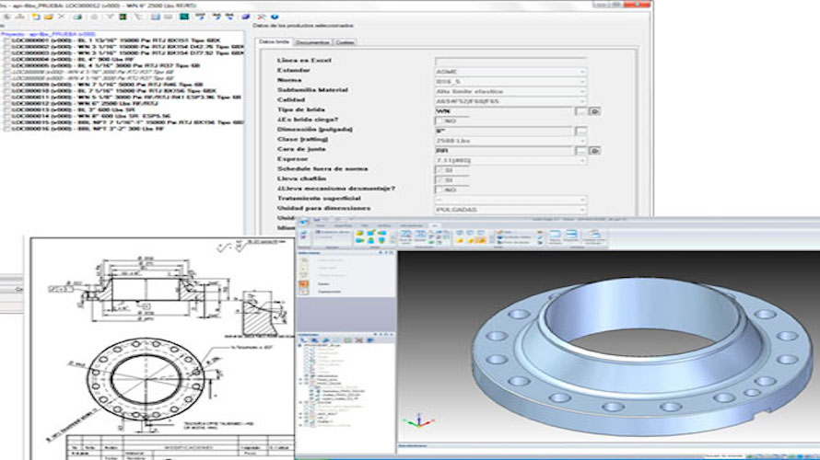Image resolution: width=820 pixels, height=460 pixels.
Task: Click lookup icon beside Cara de junta
Action: [594, 150]
